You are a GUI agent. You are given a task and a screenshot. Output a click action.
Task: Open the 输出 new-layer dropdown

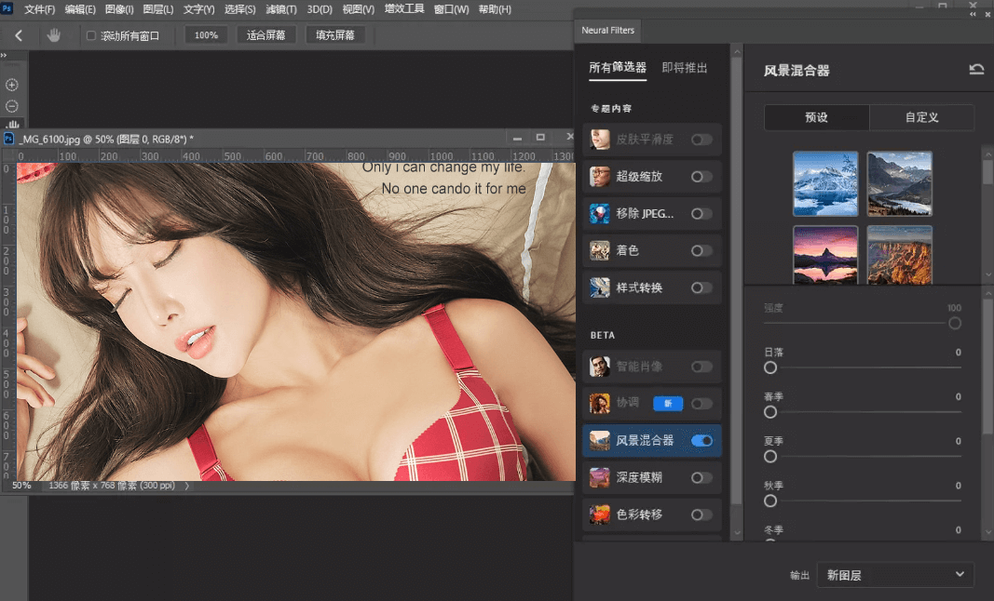coord(894,574)
